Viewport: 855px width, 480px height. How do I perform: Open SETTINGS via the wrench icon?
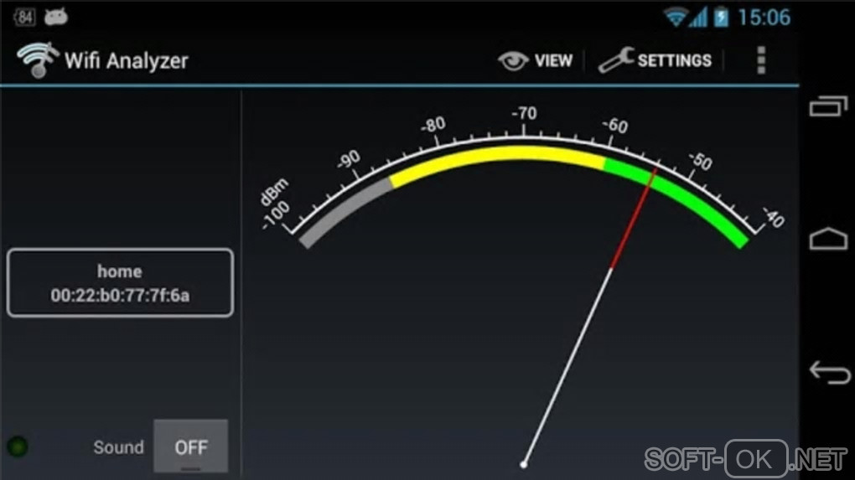tap(616, 60)
